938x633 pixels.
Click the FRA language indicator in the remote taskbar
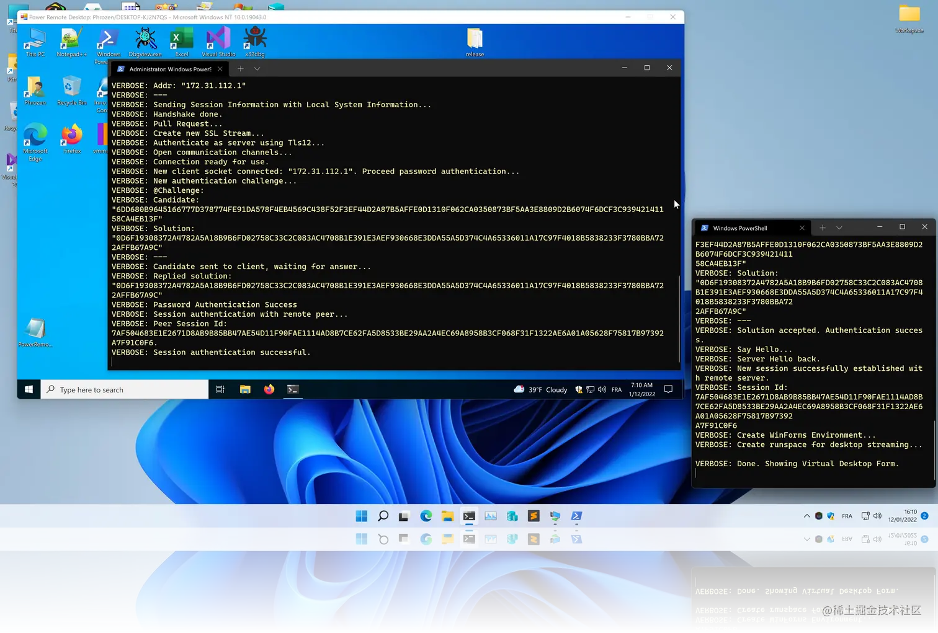click(617, 389)
